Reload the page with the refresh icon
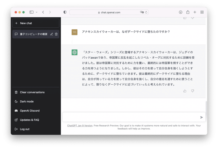Viewport: 218px width, 149px height. tap(146, 12)
